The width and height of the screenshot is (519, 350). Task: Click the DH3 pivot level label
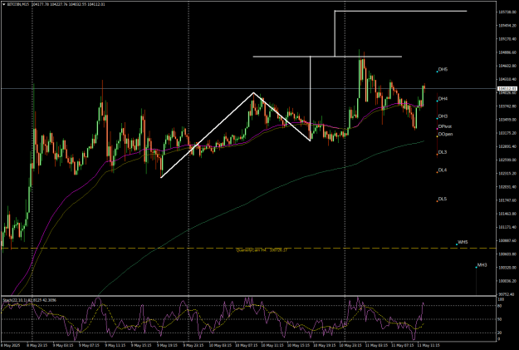(443, 116)
